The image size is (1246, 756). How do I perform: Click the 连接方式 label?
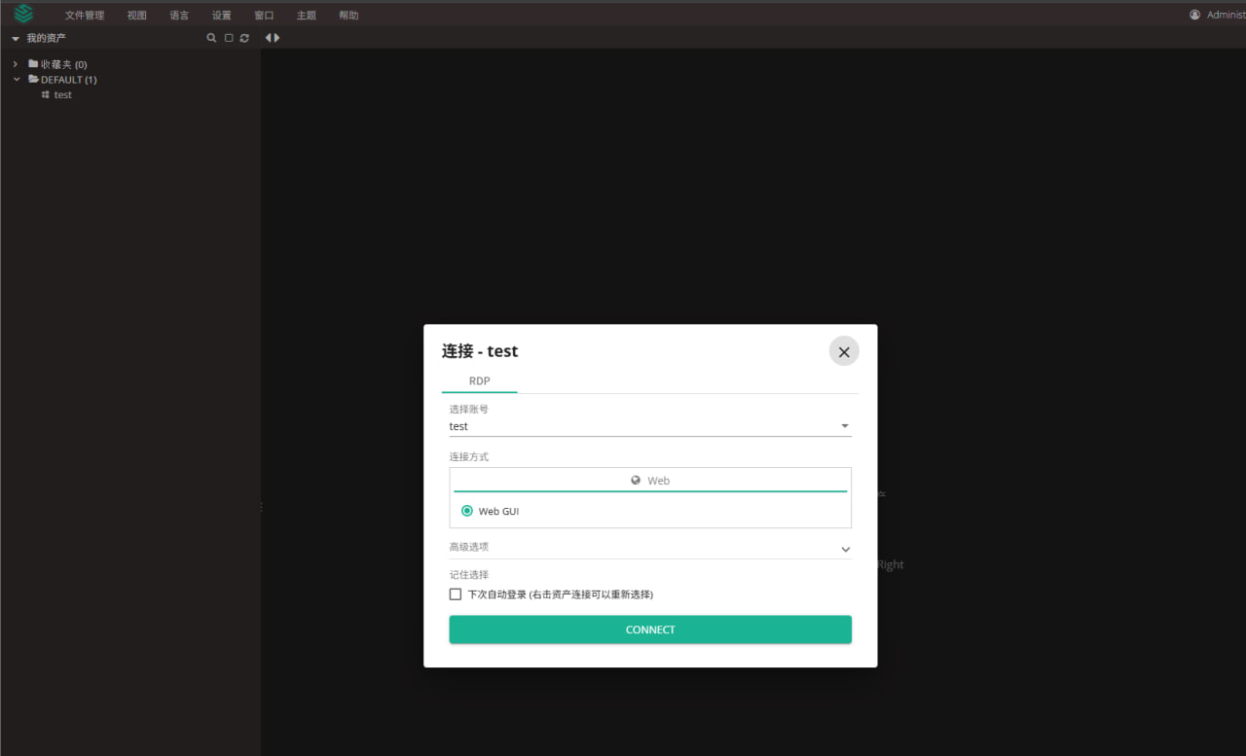(x=469, y=456)
